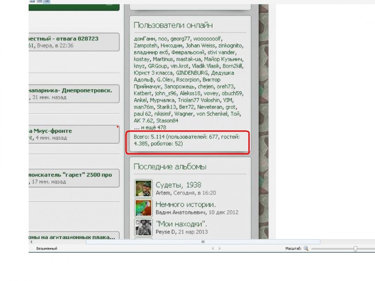The width and height of the screenshot is (375, 281).
Task: Open user Февральский's profile
Action: [188, 52]
